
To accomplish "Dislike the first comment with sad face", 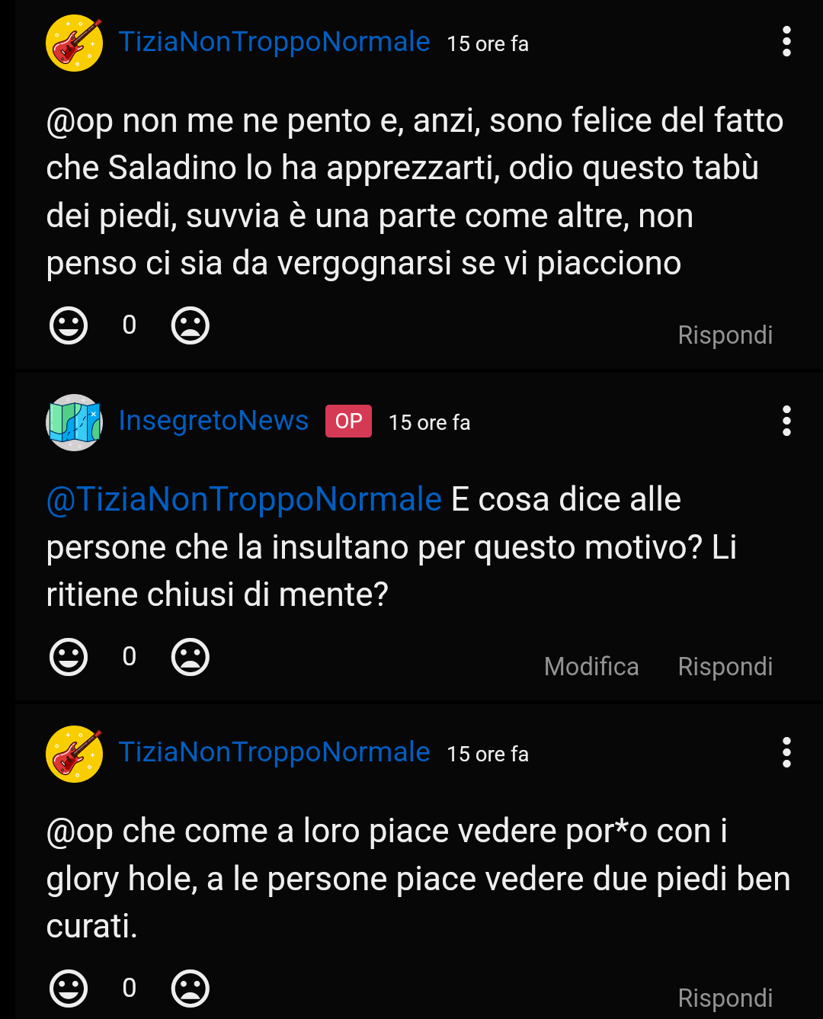I will (x=191, y=325).
